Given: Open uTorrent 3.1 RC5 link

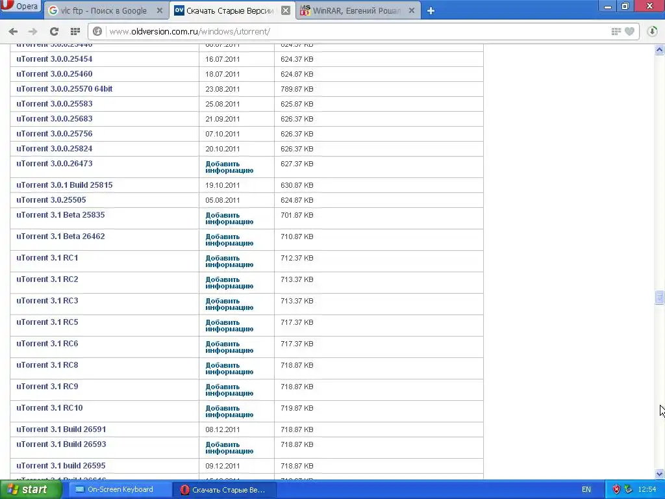Looking at the screenshot, I should [47, 322].
